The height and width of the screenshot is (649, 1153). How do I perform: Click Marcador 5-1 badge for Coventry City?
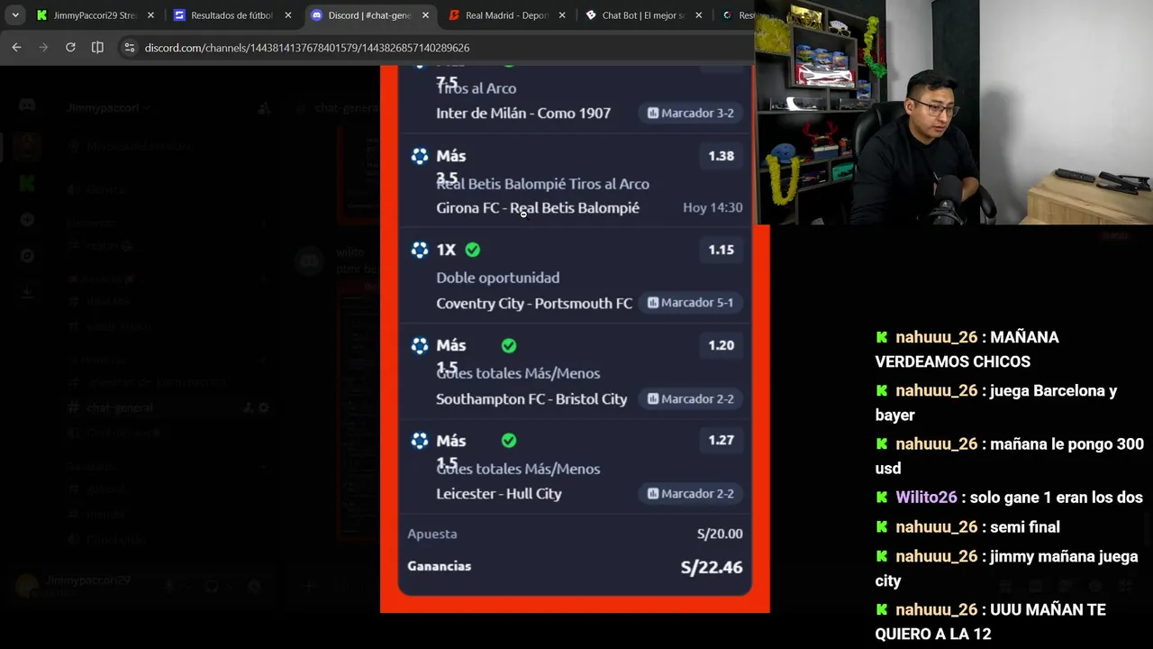tap(691, 303)
